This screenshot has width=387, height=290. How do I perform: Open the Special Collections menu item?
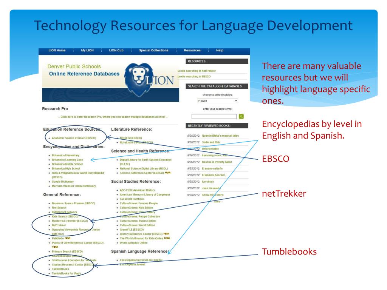(x=154, y=50)
